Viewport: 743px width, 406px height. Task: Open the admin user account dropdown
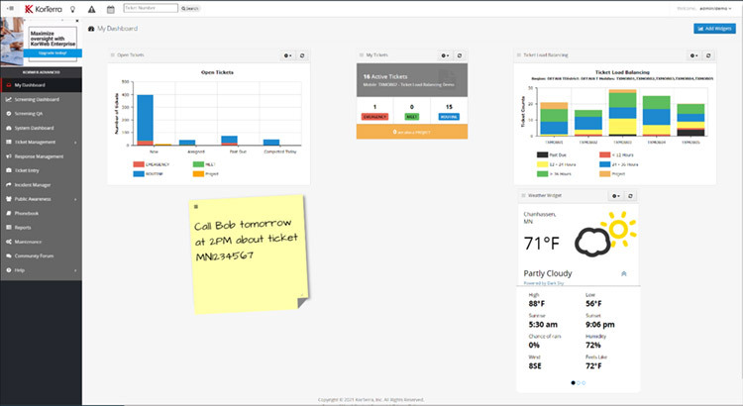click(713, 8)
